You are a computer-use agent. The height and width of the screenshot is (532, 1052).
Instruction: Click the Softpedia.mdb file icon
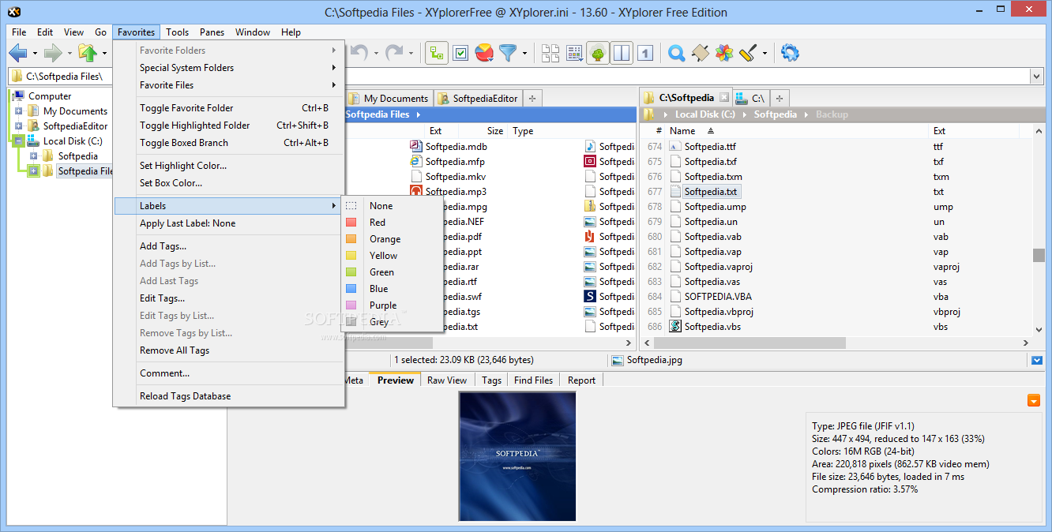pos(416,147)
